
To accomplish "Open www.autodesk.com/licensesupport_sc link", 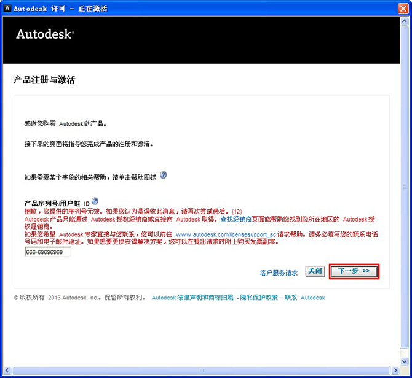I will pos(226,234).
